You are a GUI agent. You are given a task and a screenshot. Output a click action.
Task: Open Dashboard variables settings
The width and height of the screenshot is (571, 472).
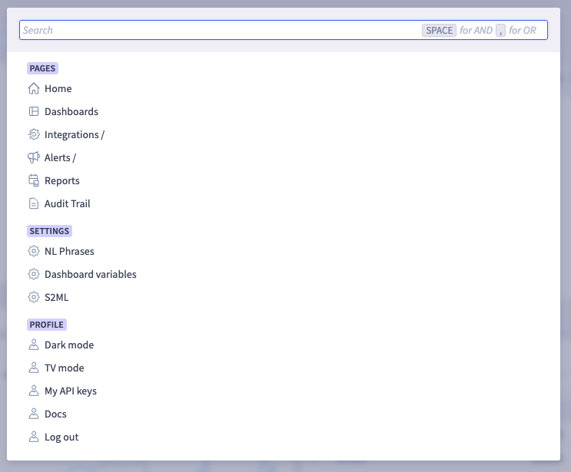click(91, 274)
